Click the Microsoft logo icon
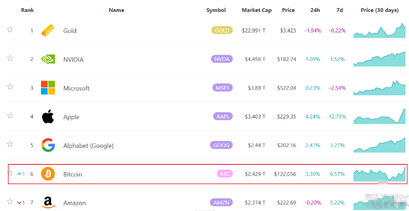The image size is (409, 211). click(48, 88)
